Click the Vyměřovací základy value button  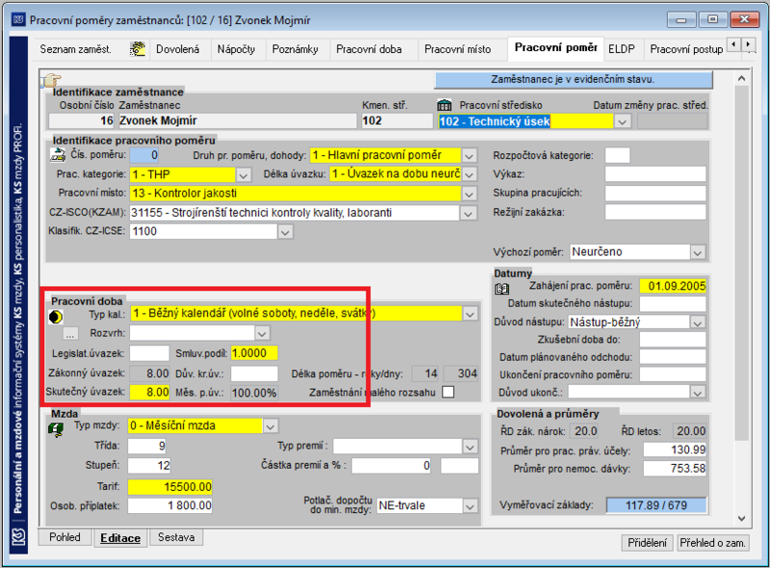(x=656, y=505)
